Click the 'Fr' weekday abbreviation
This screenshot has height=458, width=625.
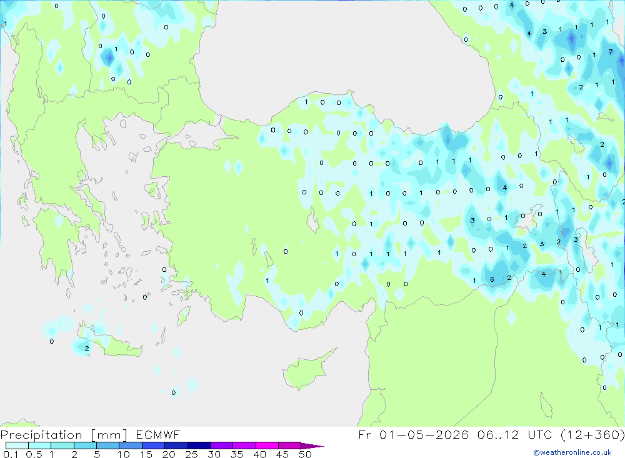click(x=364, y=434)
